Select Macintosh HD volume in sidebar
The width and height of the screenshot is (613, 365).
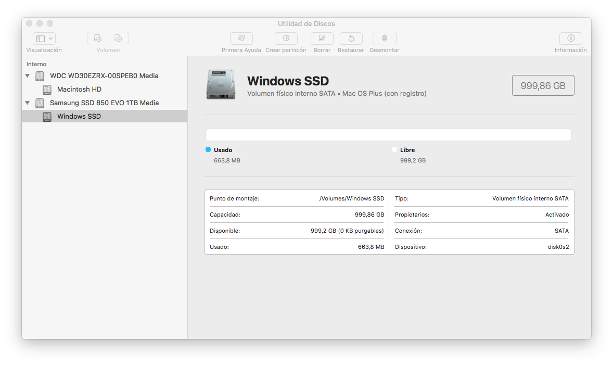(79, 90)
